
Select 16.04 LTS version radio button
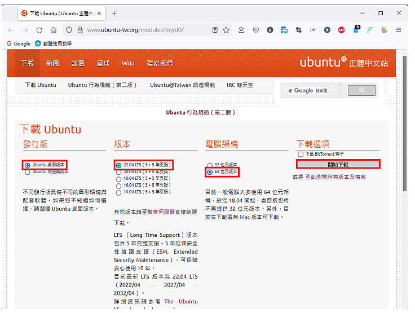(x=118, y=186)
